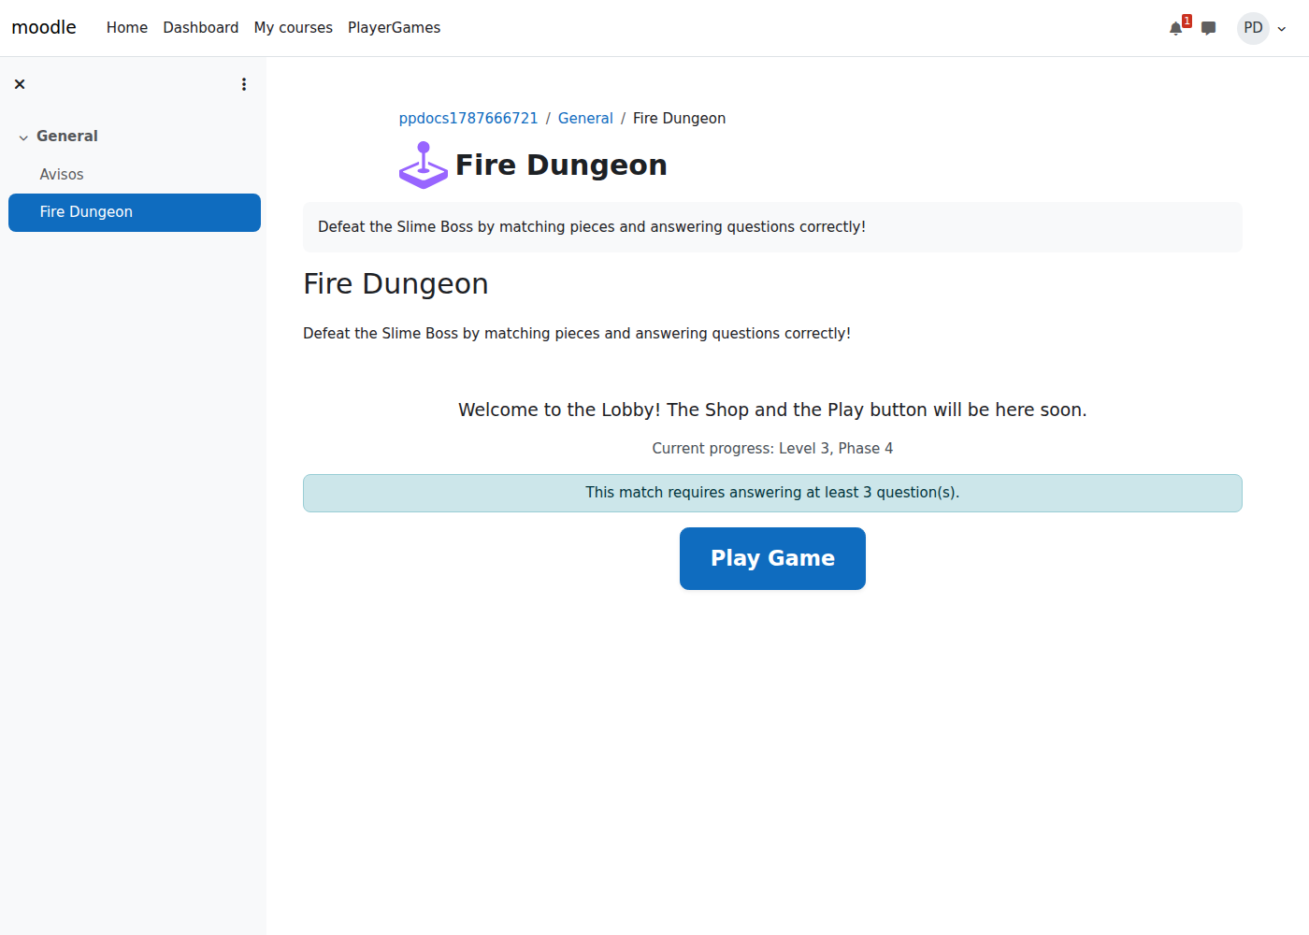Collapse the General section chevron
This screenshot has height=935, width=1309.
(23, 137)
